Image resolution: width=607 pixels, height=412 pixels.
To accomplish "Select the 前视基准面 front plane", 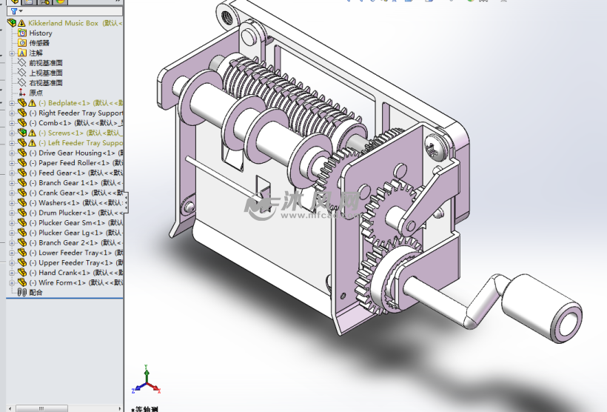I will [45, 63].
